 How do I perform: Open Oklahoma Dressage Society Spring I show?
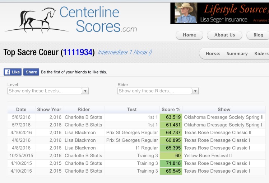pyautogui.click(x=223, y=125)
